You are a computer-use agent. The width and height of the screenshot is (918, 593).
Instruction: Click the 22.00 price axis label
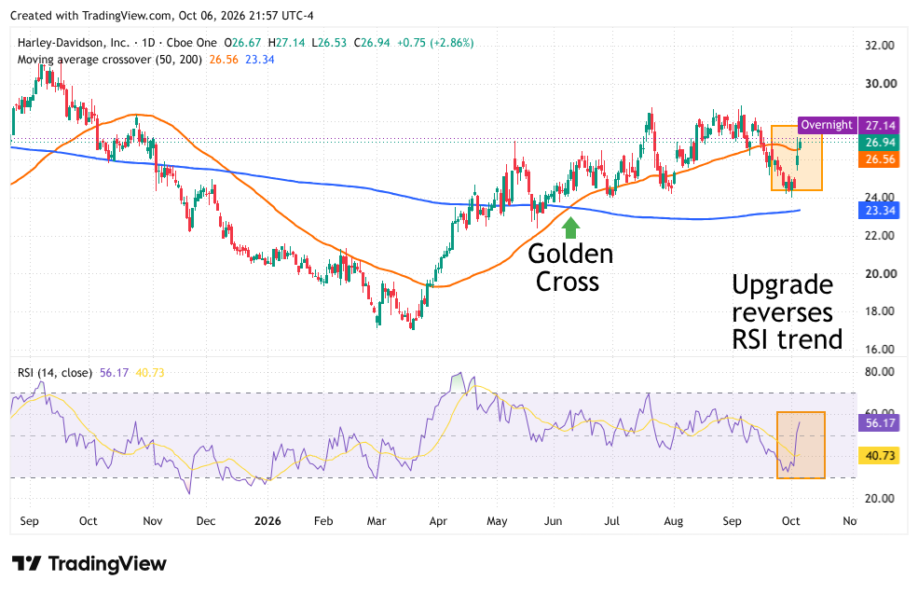click(x=880, y=235)
